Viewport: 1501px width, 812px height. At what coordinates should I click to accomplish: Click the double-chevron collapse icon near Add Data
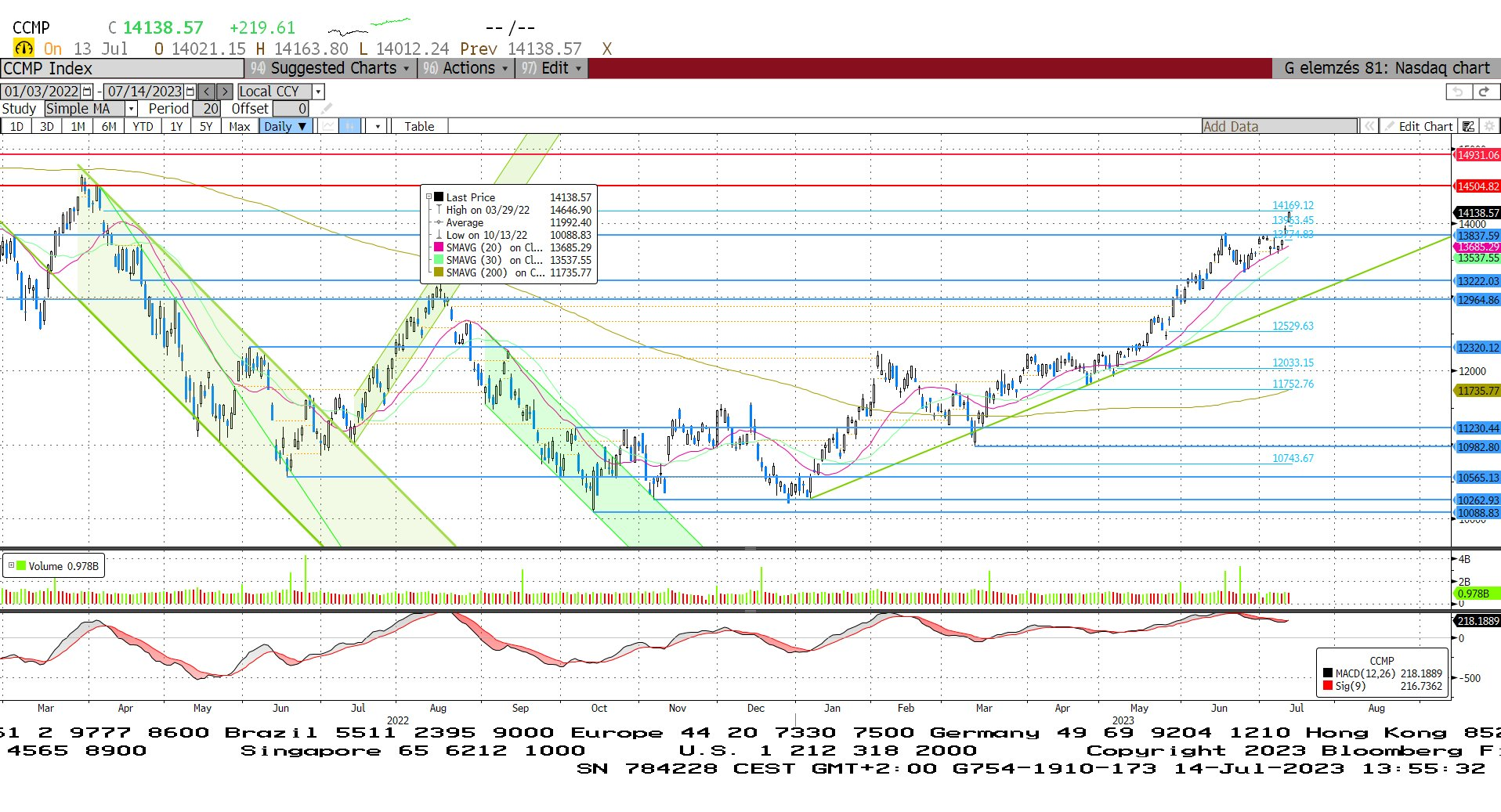click(1369, 126)
